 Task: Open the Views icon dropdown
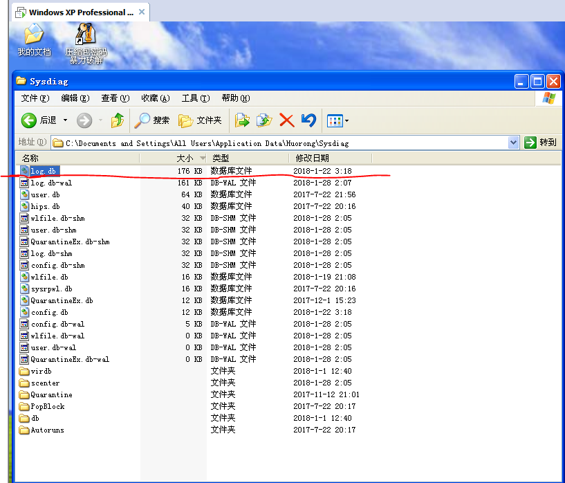(337, 120)
